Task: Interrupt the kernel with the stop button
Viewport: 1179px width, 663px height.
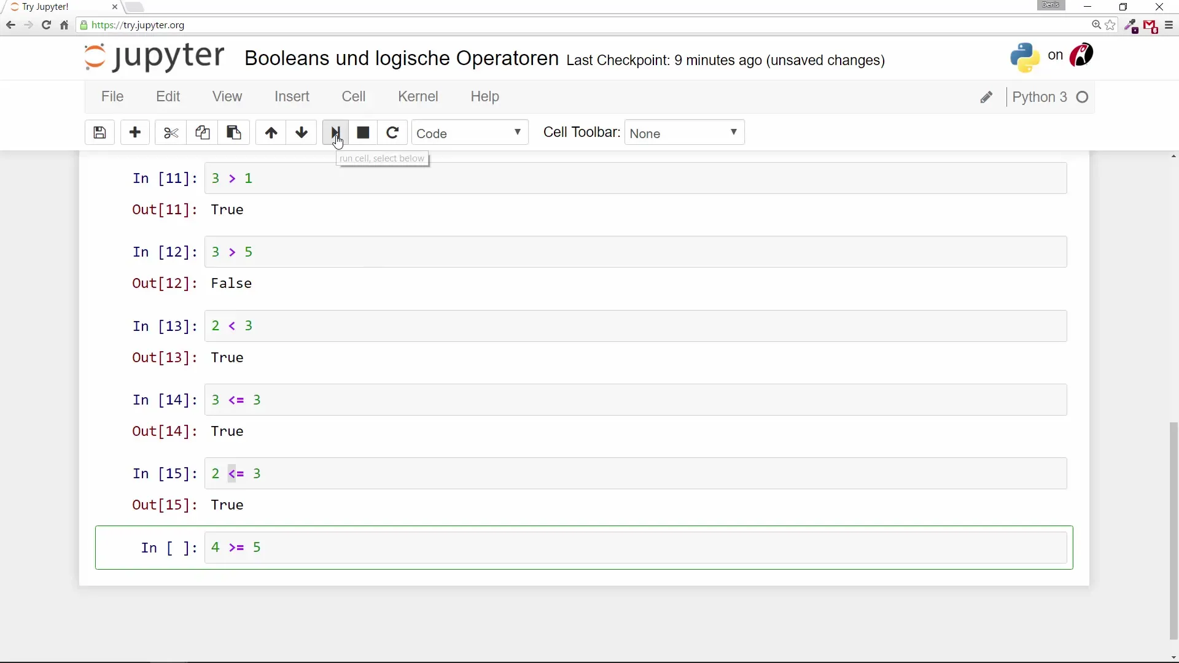Action: (x=363, y=133)
